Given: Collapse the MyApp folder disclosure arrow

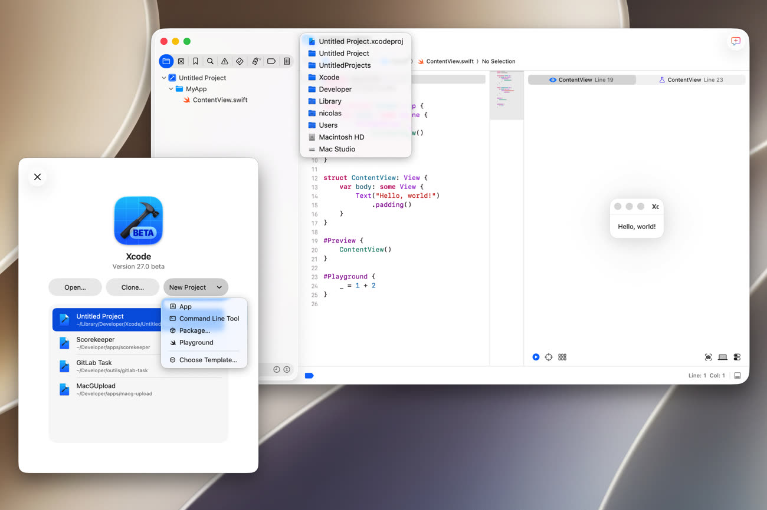Looking at the screenshot, I should click(171, 89).
